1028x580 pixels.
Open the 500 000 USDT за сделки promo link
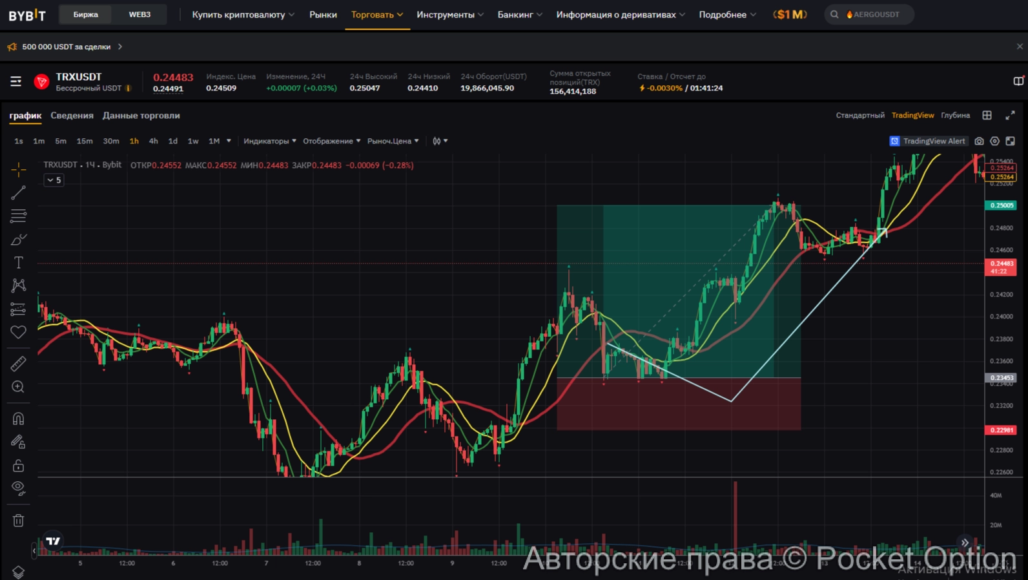pyautogui.click(x=66, y=47)
